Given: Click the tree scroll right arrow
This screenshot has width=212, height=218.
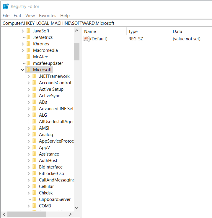Looking at the screenshot, I should coord(70,214).
